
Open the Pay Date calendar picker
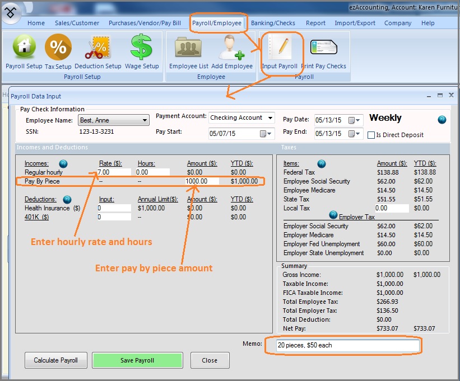354,120
